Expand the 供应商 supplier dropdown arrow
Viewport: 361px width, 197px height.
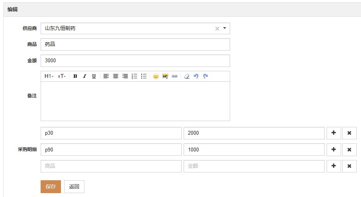225,28
